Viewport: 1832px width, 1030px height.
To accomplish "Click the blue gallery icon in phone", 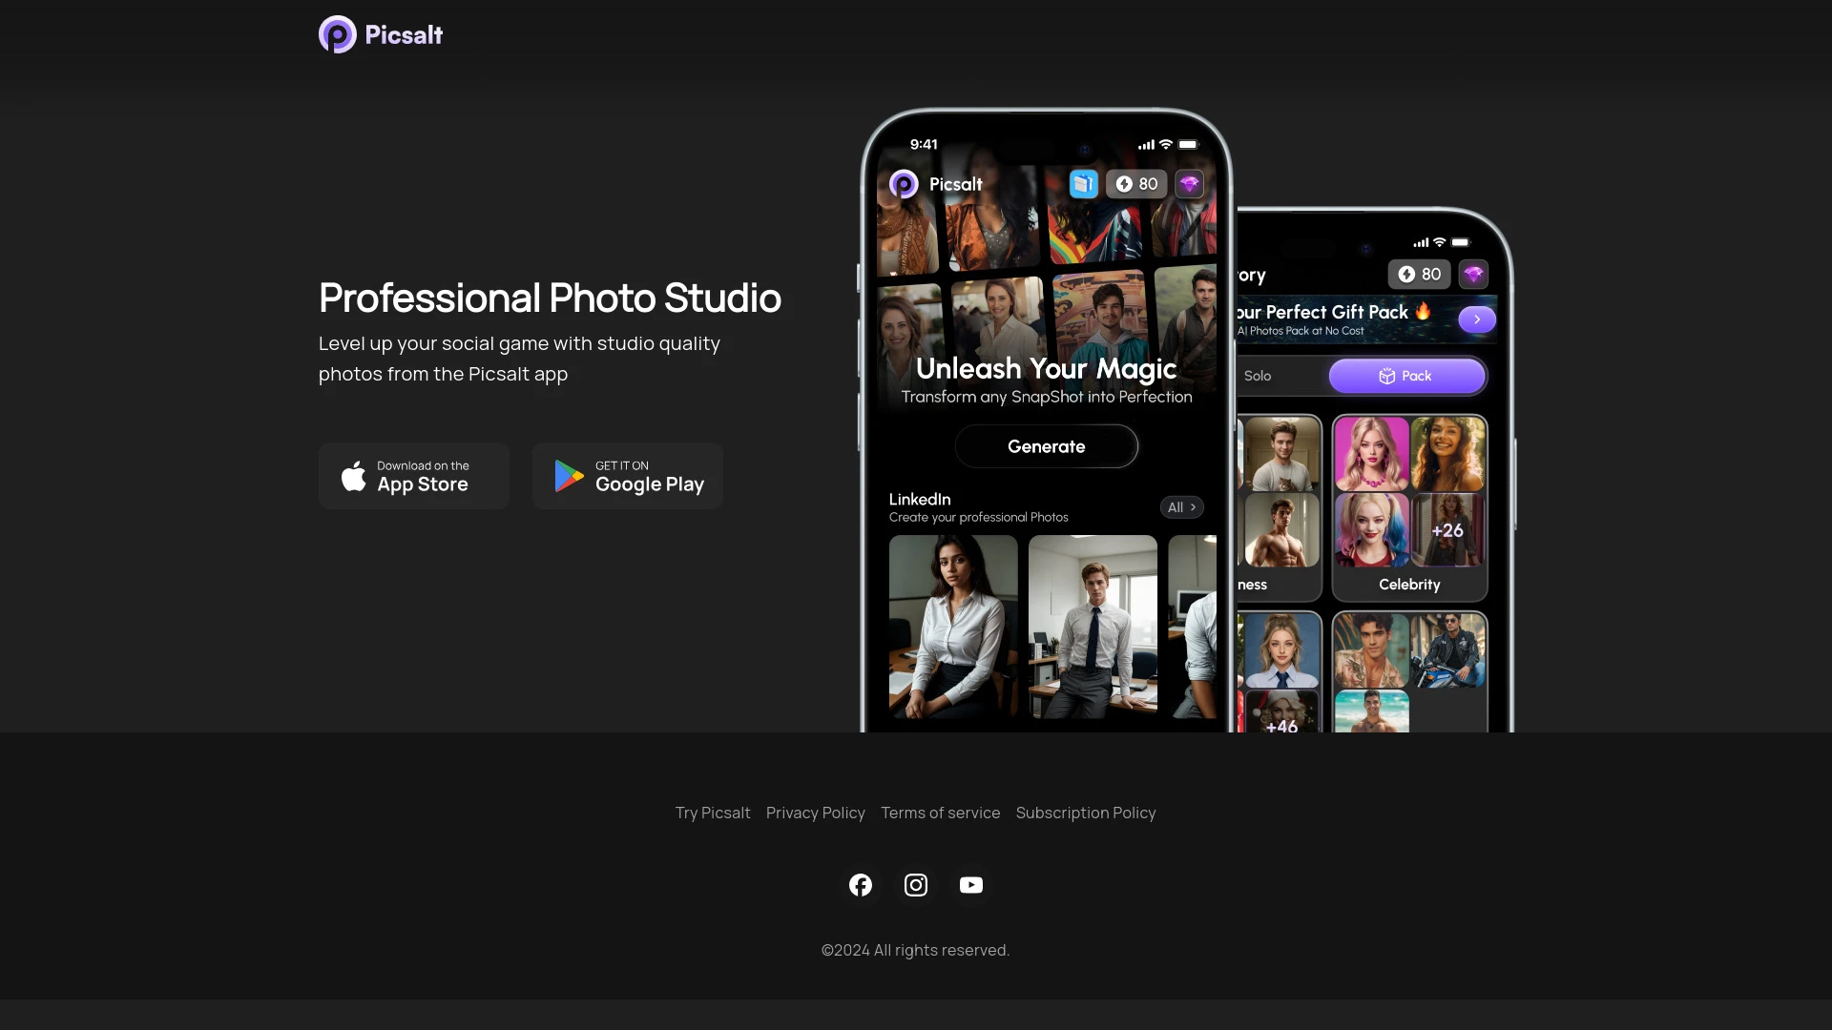I will [1083, 184].
